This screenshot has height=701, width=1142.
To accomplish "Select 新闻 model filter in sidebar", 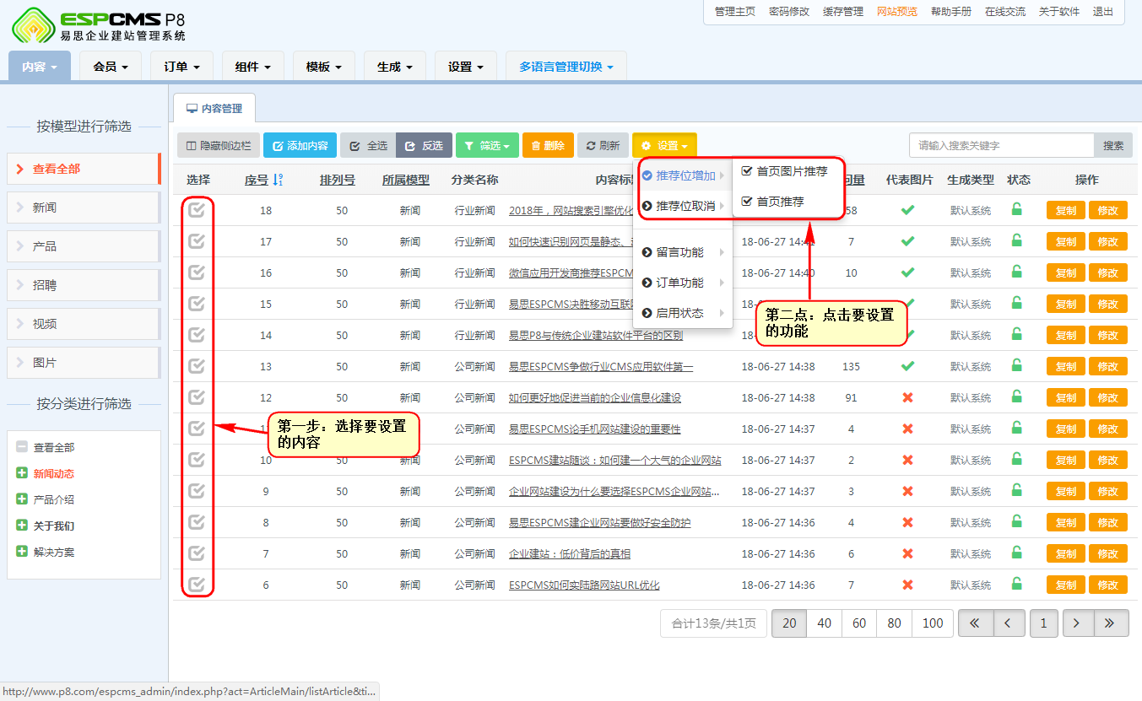I will click(84, 208).
